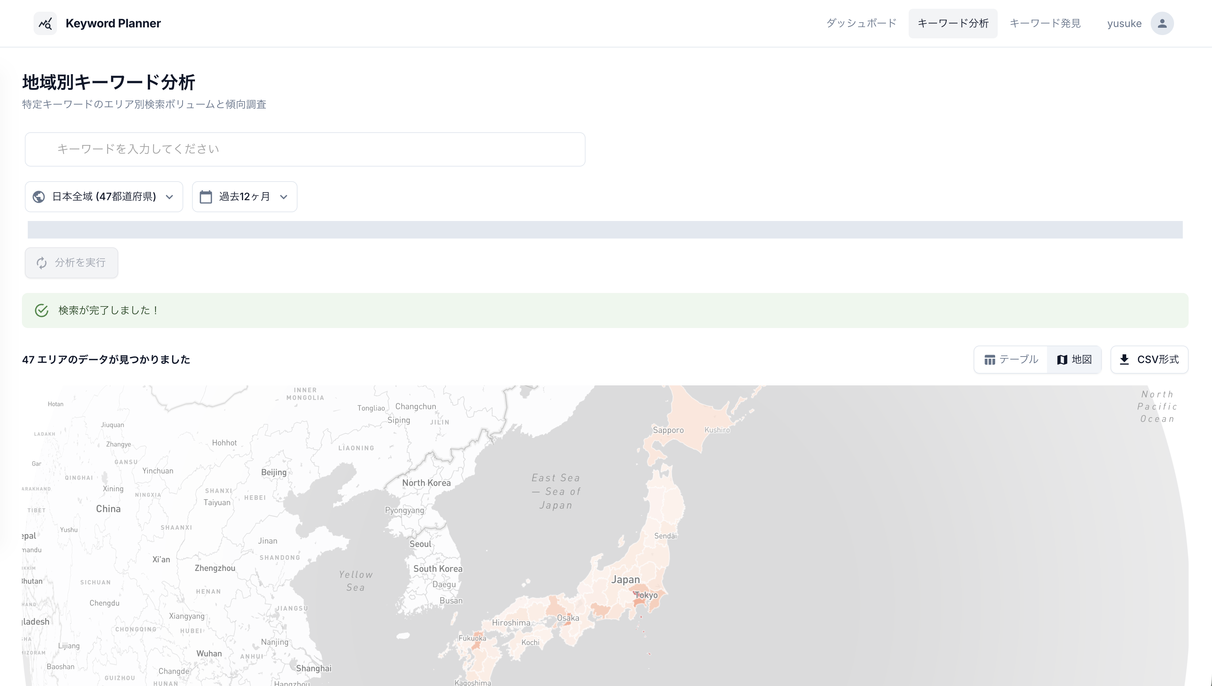Click the refresh icon on 分析を実行
Viewport: 1212px width, 686px height.
click(42, 263)
